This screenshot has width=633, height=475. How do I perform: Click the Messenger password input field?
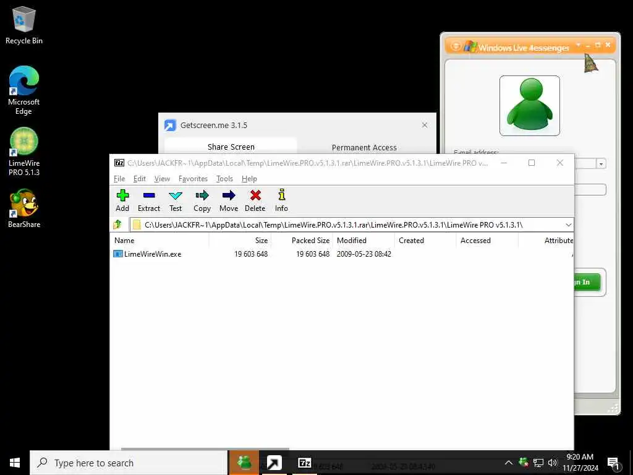(x=590, y=189)
